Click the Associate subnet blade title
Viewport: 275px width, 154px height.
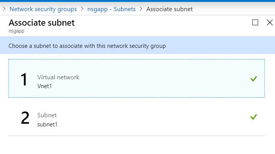41,23
